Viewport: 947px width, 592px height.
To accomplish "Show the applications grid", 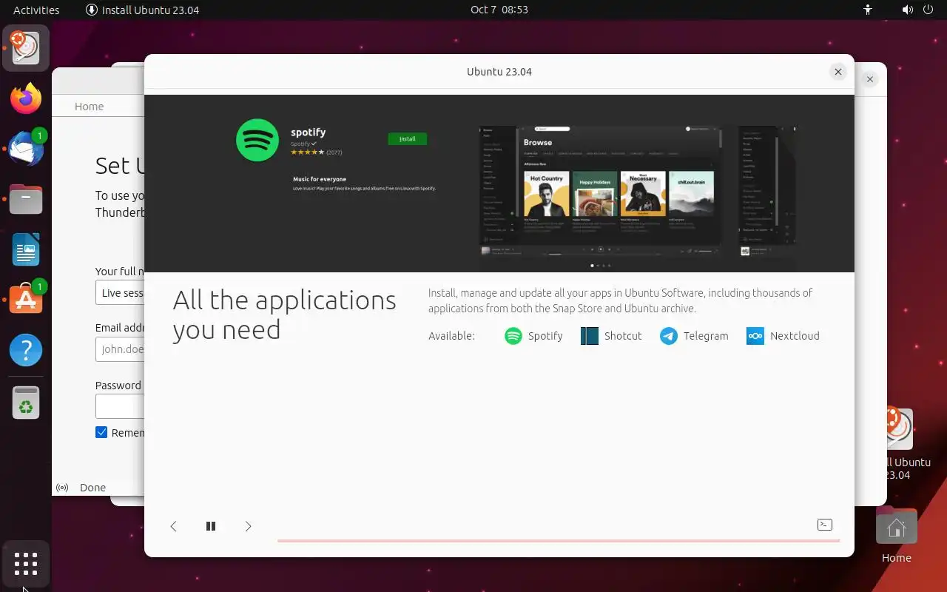I will [x=26, y=564].
